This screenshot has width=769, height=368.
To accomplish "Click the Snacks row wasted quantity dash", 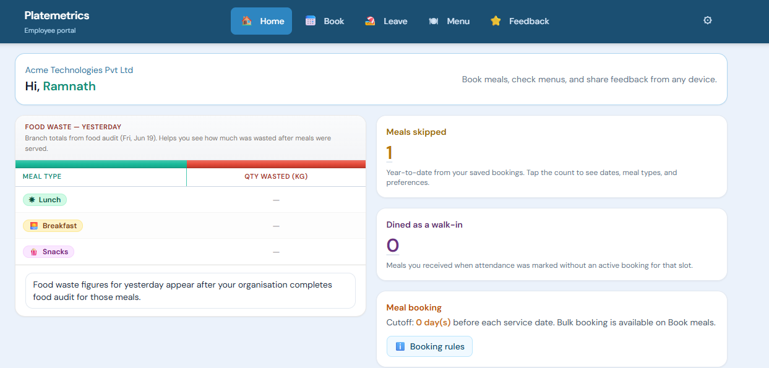I will pyautogui.click(x=276, y=252).
